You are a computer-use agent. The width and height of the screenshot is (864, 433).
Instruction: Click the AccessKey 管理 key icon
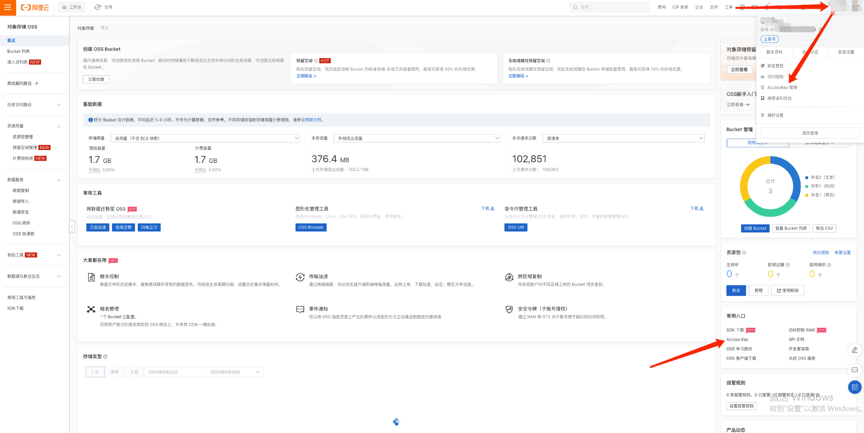(x=763, y=88)
